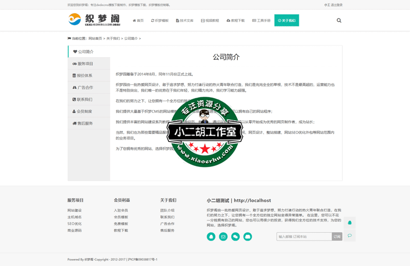Click the round email envelope icon
This screenshot has width=410, height=266.
tap(223, 237)
